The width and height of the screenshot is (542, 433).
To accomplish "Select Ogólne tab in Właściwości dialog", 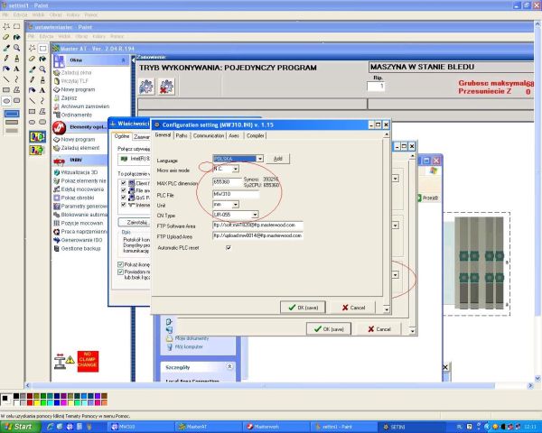I will click(x=122, y=136).
